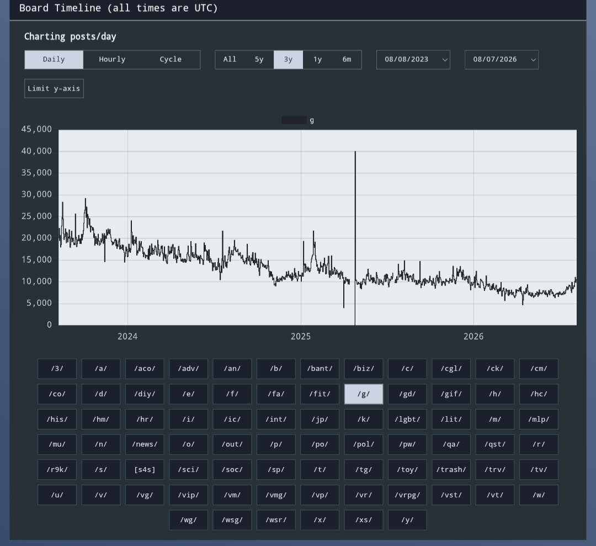
Task: Select the /r9k/ board
Action: coord(57,470)
